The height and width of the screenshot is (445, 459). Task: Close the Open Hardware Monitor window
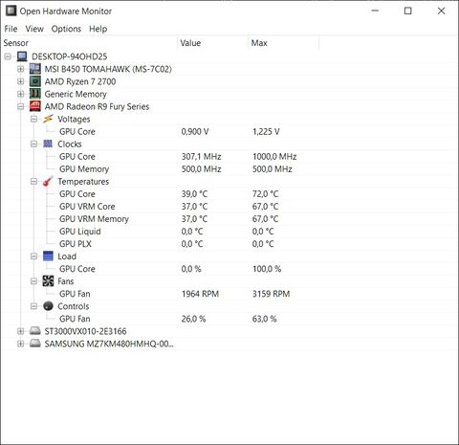click(441, 11)
